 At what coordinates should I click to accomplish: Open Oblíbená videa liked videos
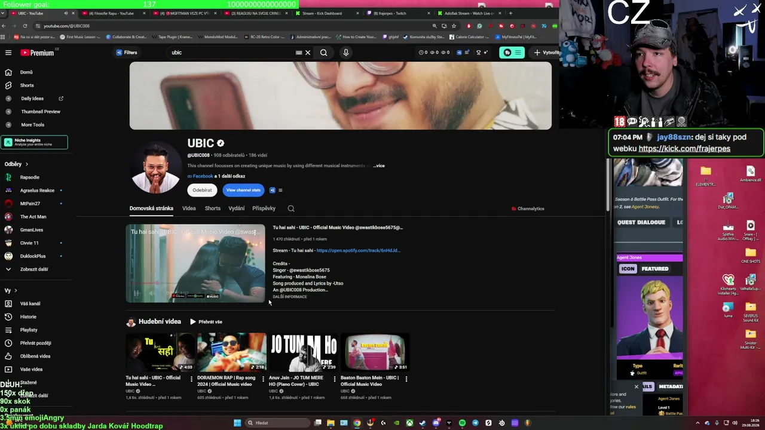coord(35,357)
